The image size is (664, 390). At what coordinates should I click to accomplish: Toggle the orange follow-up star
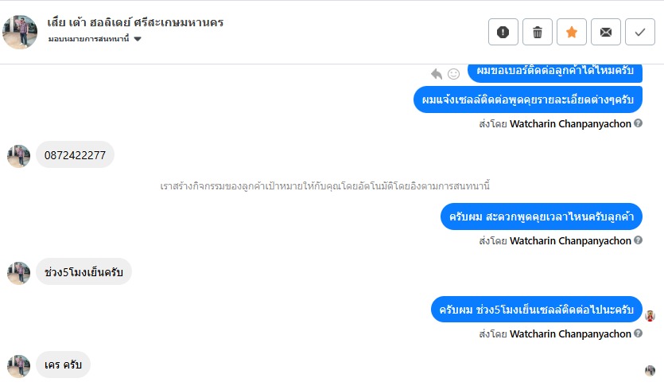pos(572,32)
